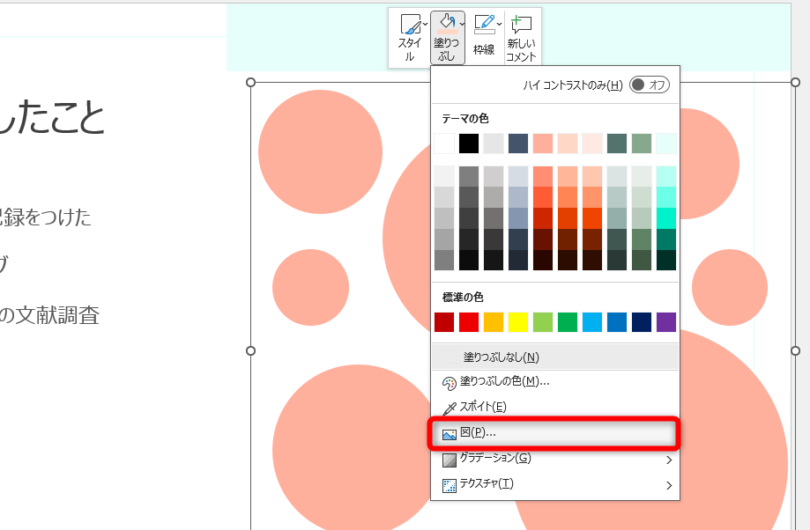Click the スタイル (Style) icon
This screenshot has width=810, height=530.
409,25
